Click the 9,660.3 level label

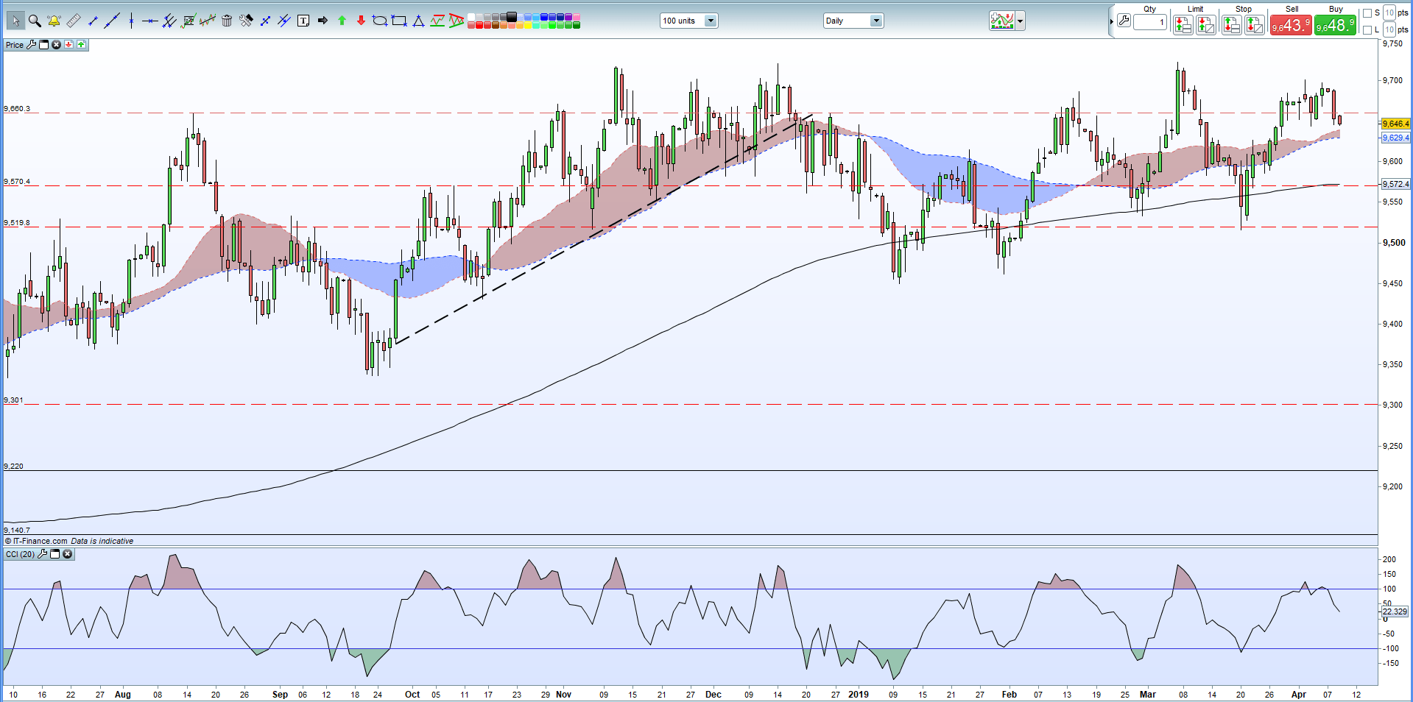click(x=18, y=109)
